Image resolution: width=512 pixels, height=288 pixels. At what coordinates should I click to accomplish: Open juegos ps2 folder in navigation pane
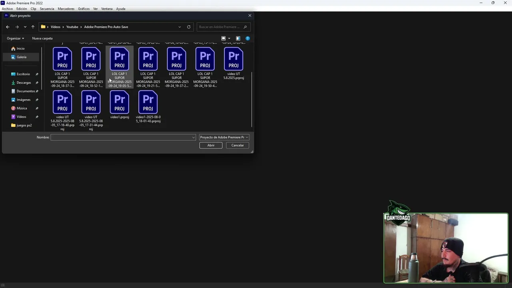pos(23,125)
